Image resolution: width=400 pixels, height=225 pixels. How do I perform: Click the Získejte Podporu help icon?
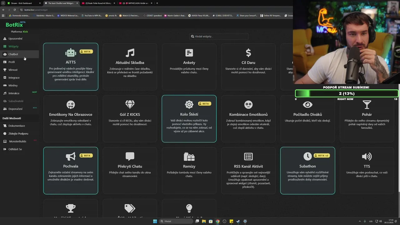(x=5, y=133)
